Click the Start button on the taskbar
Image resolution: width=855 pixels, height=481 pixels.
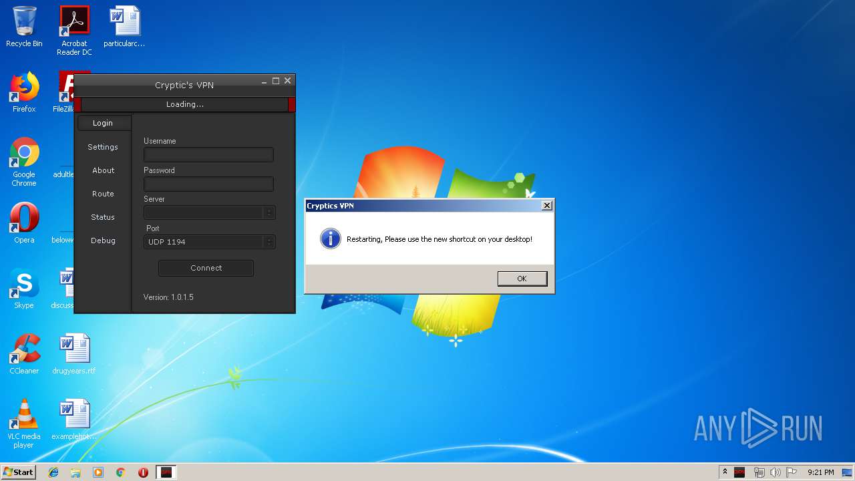(18, 472)
